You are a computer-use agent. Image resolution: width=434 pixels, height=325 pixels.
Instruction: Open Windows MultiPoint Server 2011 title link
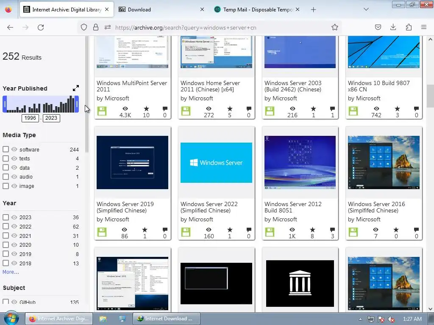pos(132,86)
